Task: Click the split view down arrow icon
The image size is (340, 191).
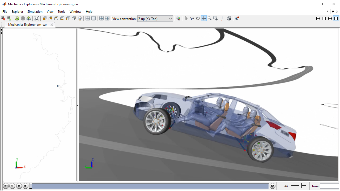Action: coord(107,18)
